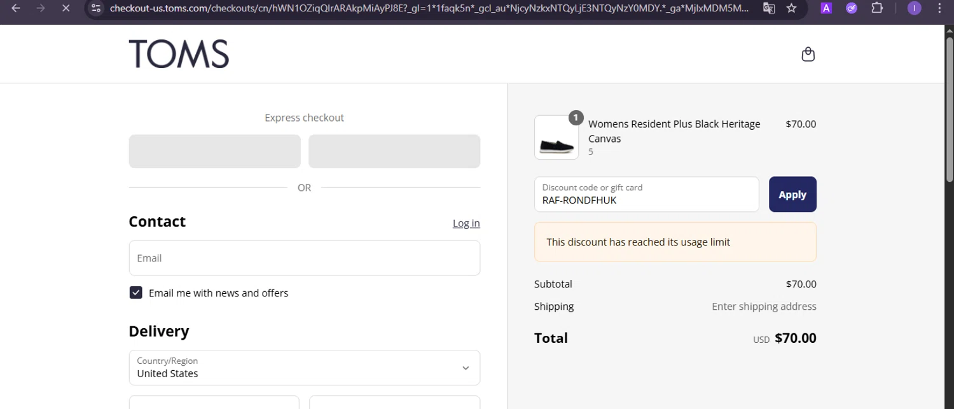The height and width of the screenshot is (409, 954).
Task: Click the USD $70.00 total amount
Action: pyautogui.click(x=785, y=338)
